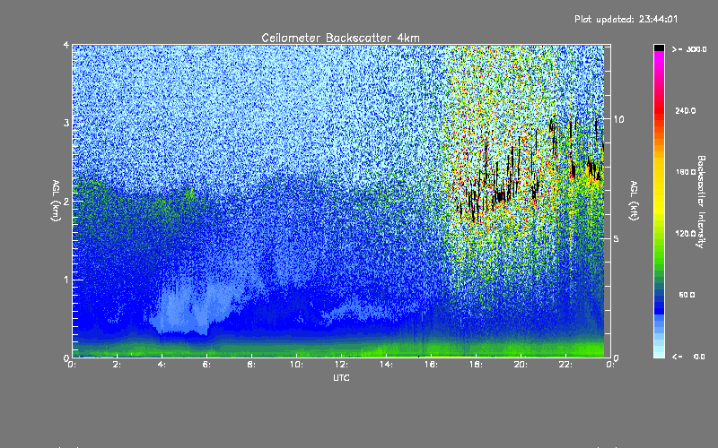Select the '22:' hour tick label
This screenshot has height=448, width=718.
point(566,365)
